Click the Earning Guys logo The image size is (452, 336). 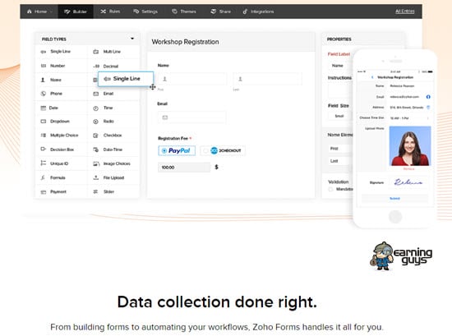pyautogui.click(x=401, y=256)
